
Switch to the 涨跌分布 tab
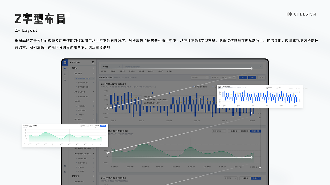[122, 71]
